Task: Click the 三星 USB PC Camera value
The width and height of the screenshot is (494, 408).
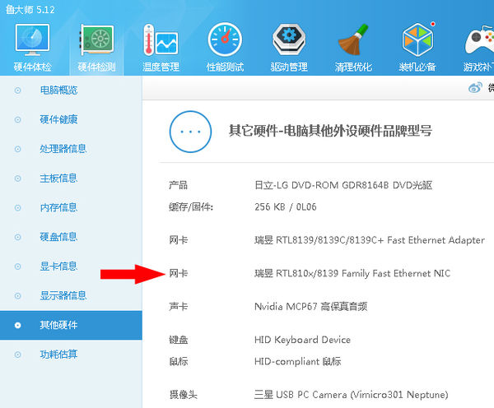Action: 351,395
